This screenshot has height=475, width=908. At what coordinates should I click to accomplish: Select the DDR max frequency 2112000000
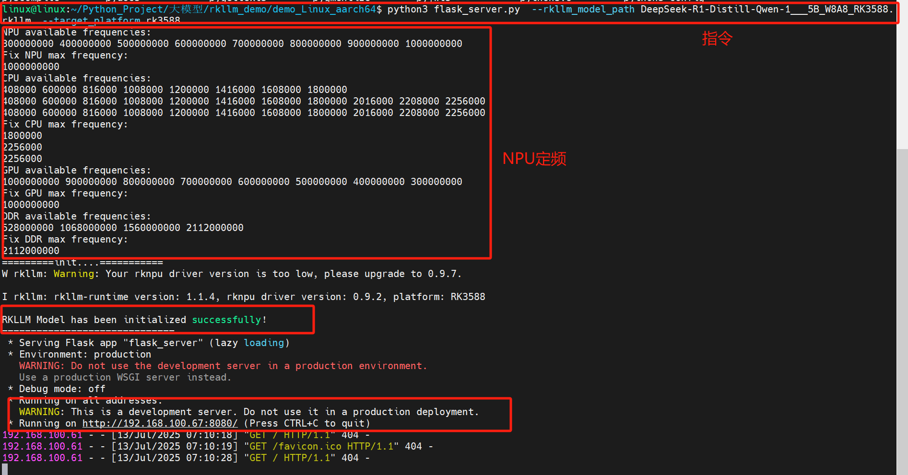(x=31, y=250)
